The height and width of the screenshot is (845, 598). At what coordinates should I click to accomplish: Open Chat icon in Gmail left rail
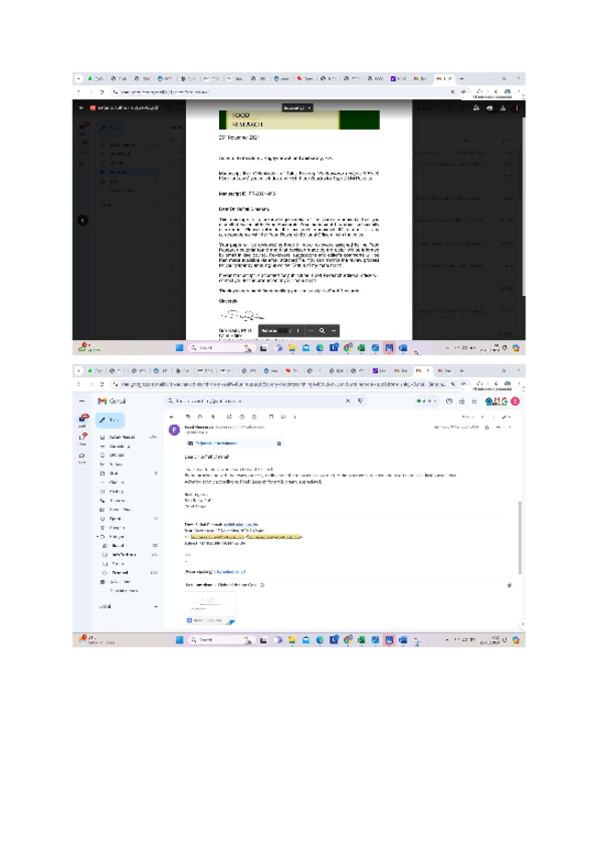(x=83, y=438)
